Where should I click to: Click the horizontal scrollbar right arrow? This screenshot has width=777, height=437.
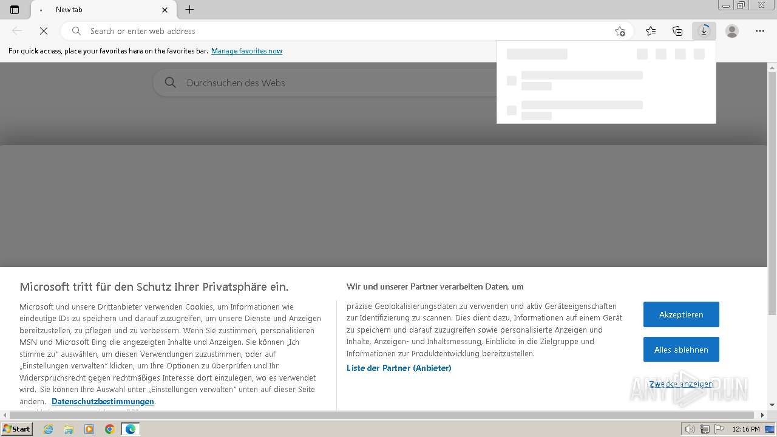[x=762, y=415]
